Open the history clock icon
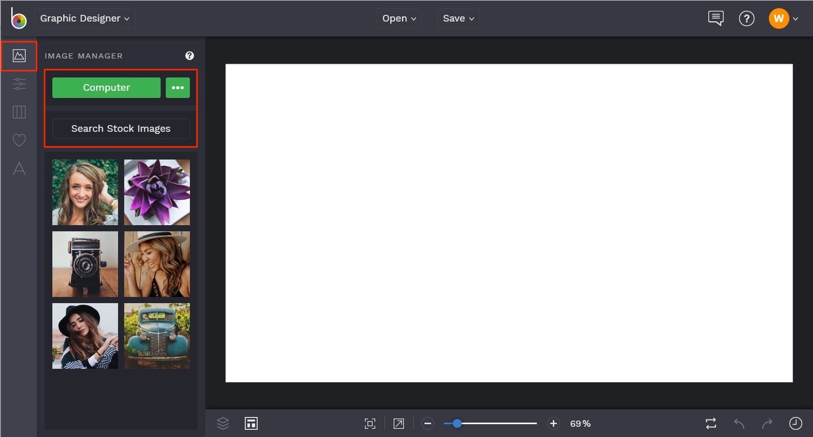 (x=794, y=423)
